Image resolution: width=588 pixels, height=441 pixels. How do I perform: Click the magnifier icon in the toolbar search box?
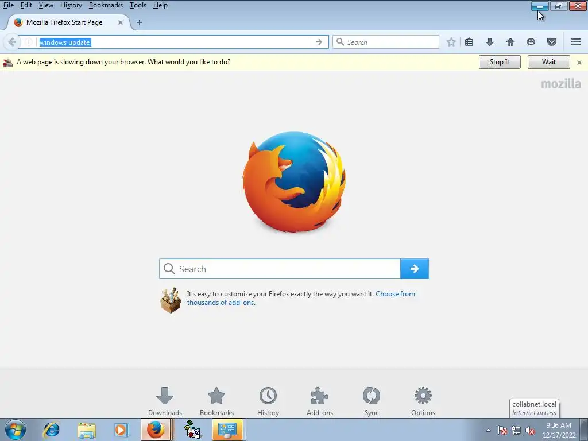coord(340,42)
